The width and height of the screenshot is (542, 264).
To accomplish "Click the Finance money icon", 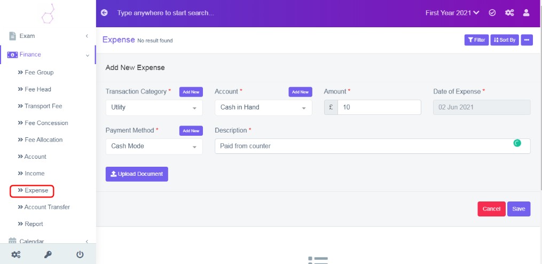I will tap(12, 55).
